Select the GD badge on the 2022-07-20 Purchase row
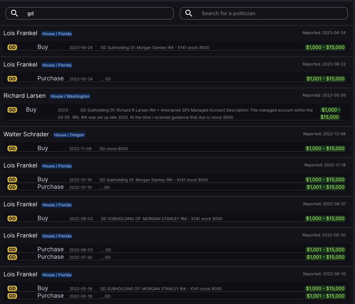 12,257
